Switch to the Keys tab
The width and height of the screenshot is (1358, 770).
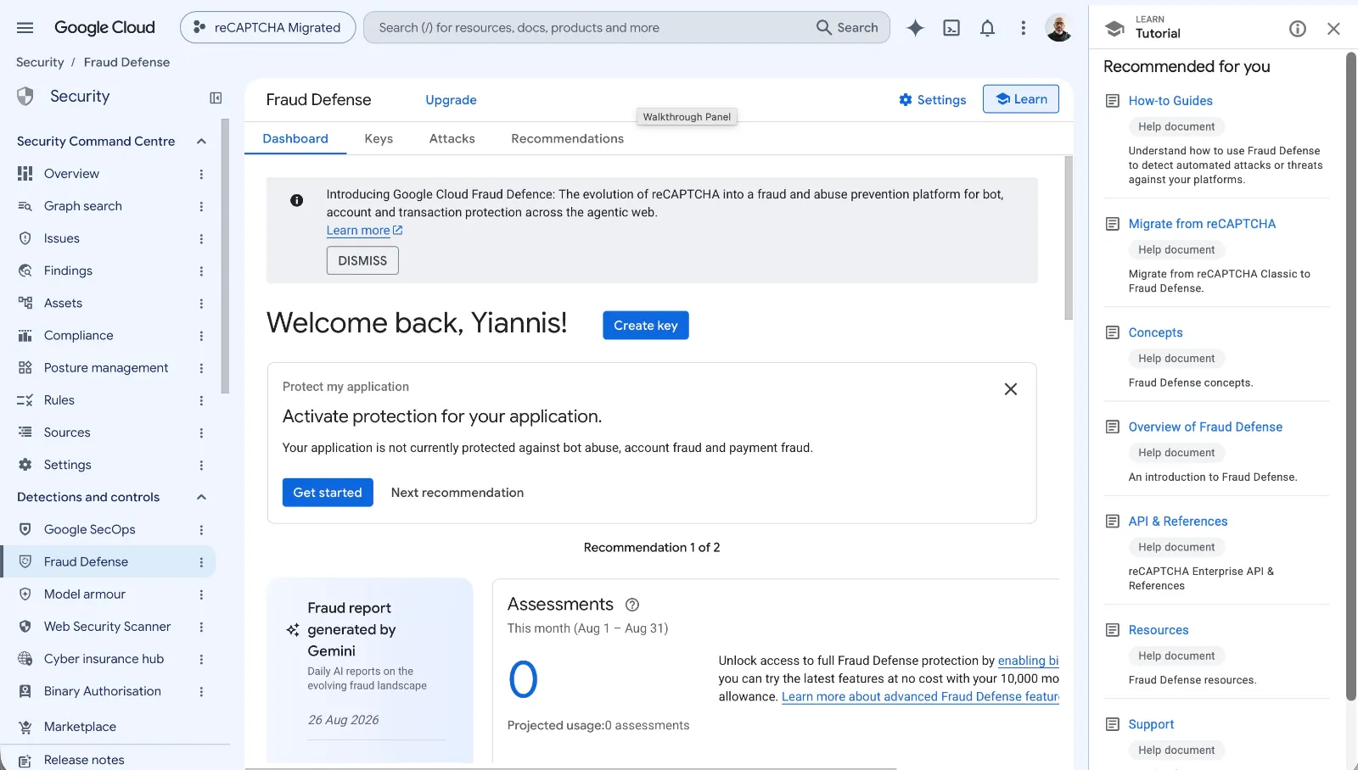(379, 138)
